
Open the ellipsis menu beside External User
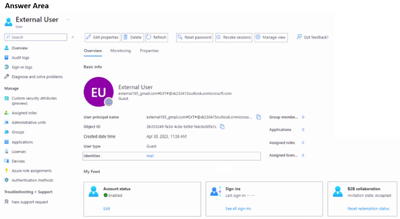coord(68,20)
